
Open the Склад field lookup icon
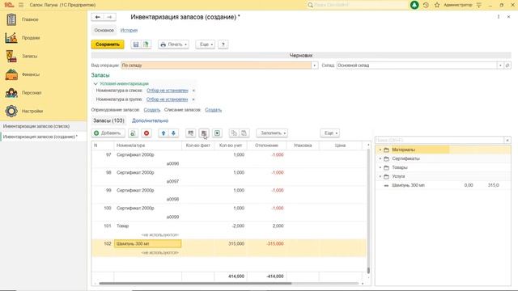[x=507, y=65]
